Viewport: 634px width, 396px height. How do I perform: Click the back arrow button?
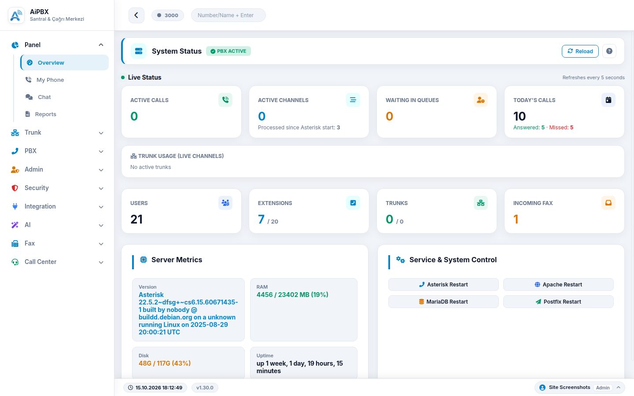click(136, 15)
